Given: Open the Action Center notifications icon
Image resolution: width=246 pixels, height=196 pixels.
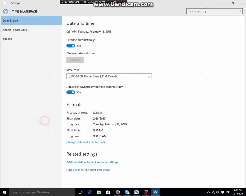Looking at the screenshot, I should (x=222, y=192).
